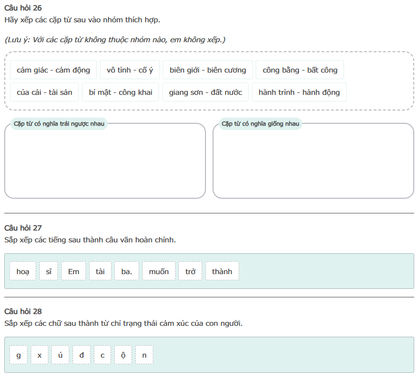418x378 pixels.
Task: Choose the letter tile 'ú'
Action: (x=61, y=355)
